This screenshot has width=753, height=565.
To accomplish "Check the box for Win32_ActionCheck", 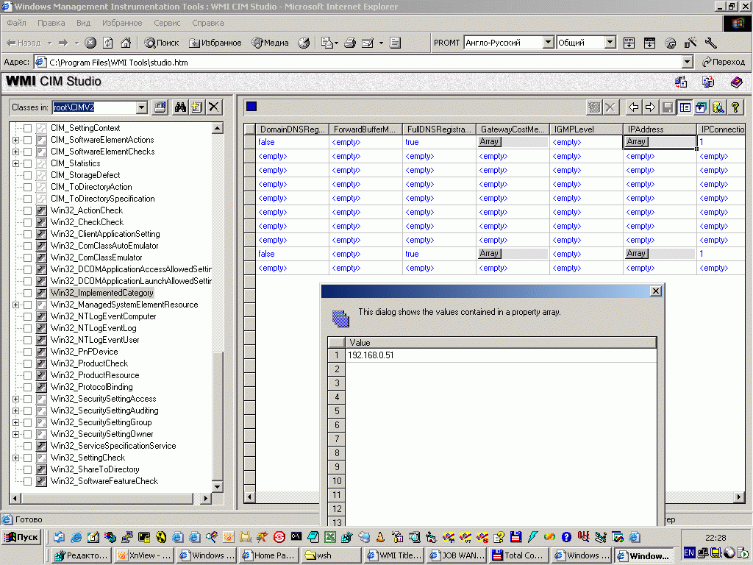I will (27, 210).
